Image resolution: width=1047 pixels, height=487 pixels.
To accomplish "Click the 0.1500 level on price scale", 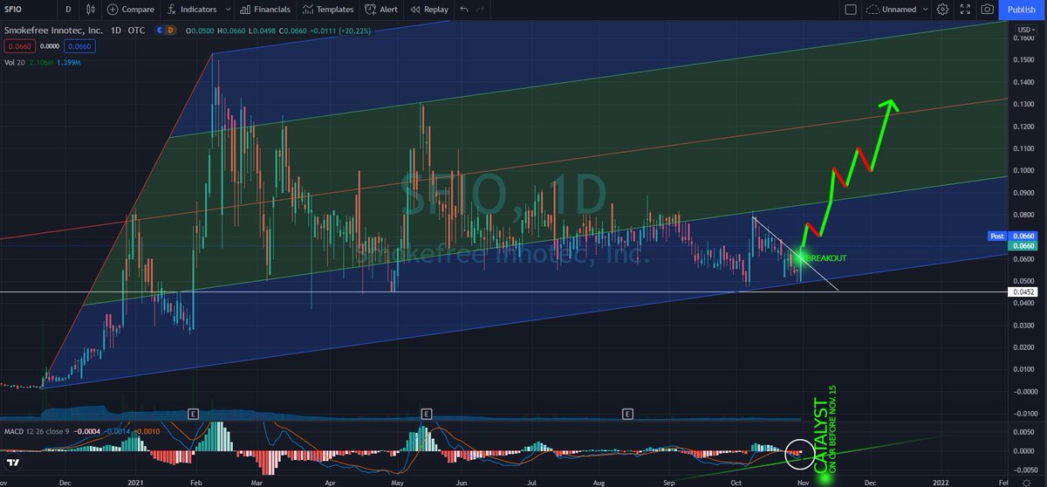I will pyautogui.click(x=1024, y=60).
